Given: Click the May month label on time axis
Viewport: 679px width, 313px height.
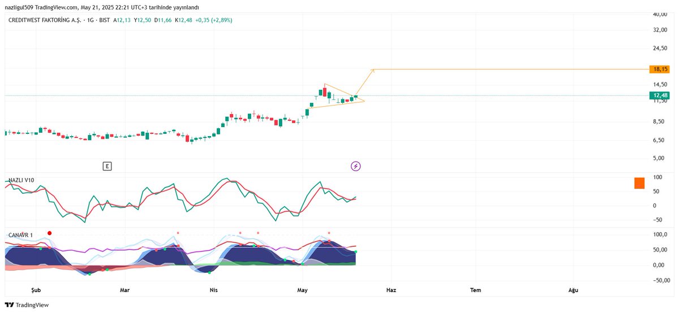Looking at the screenshot, I should [303, 290].
